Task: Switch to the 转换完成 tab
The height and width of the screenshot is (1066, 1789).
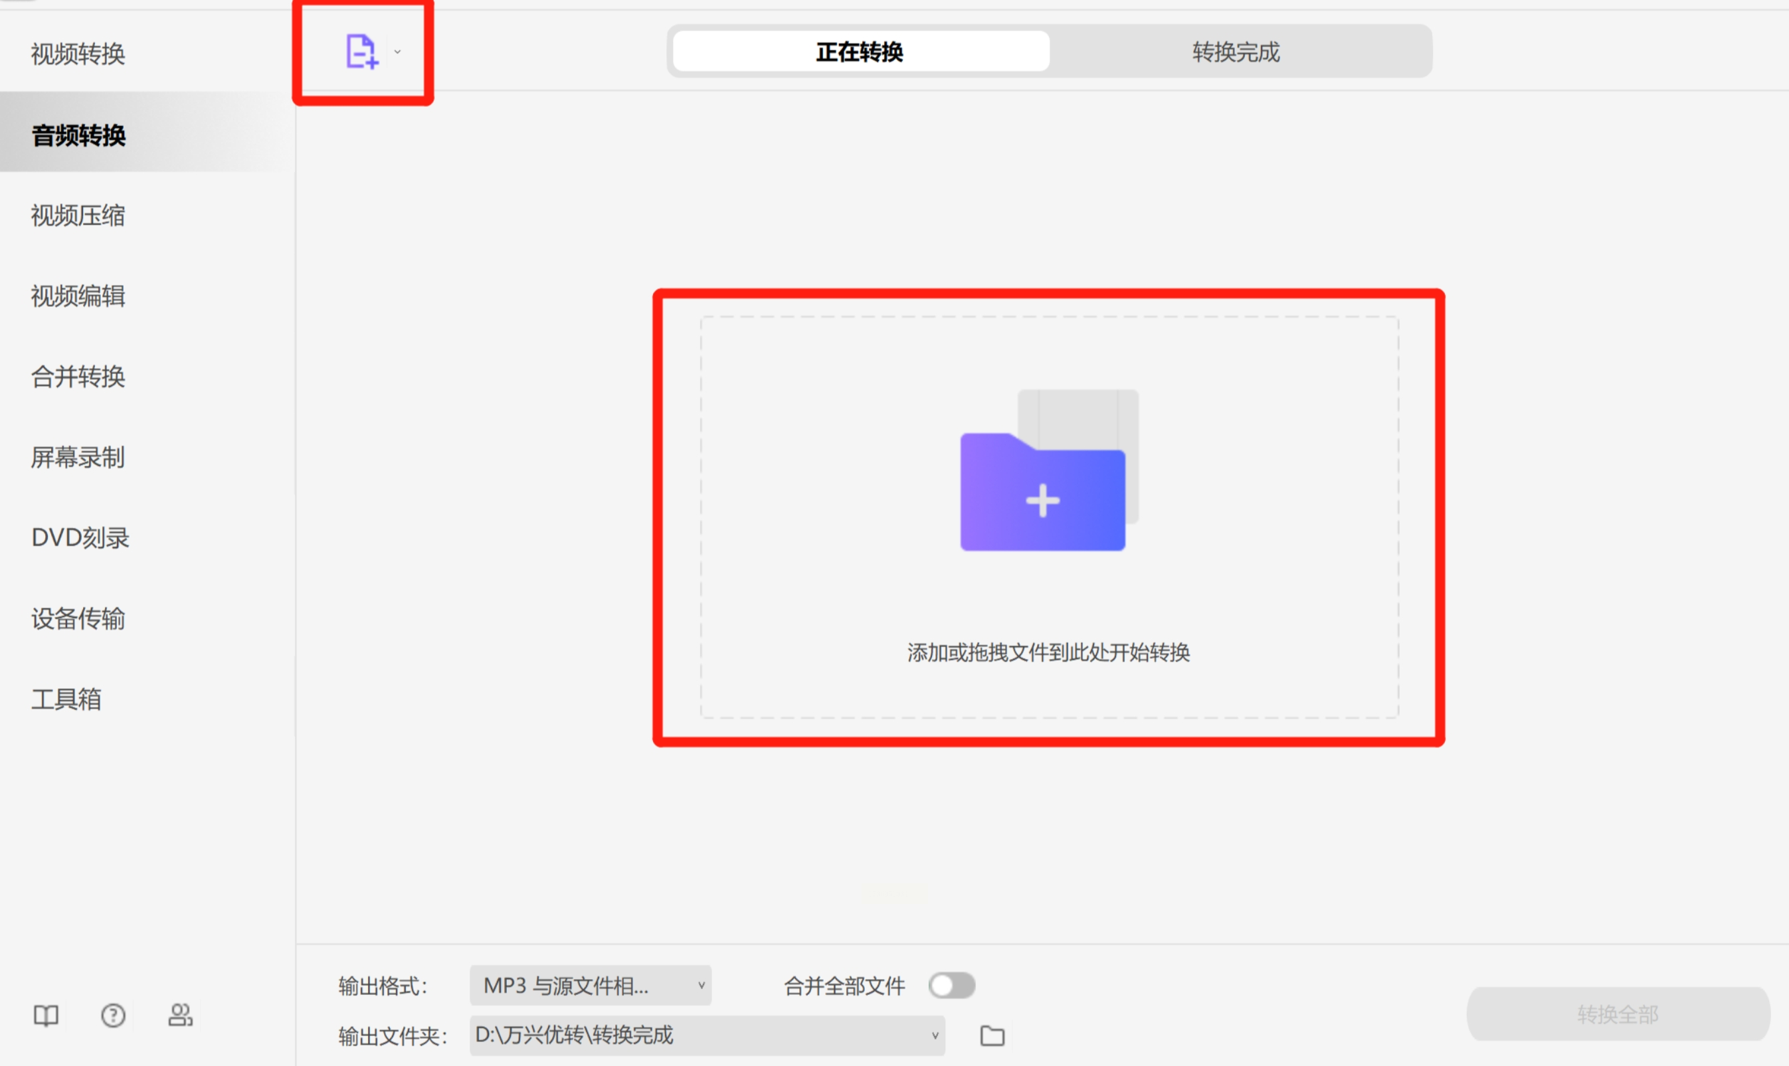Action: coord(1236,51)
